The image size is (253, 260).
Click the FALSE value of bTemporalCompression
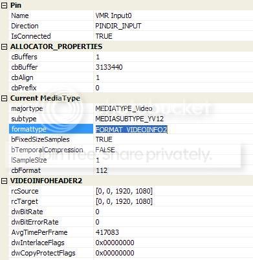click(x=105, y=150)
